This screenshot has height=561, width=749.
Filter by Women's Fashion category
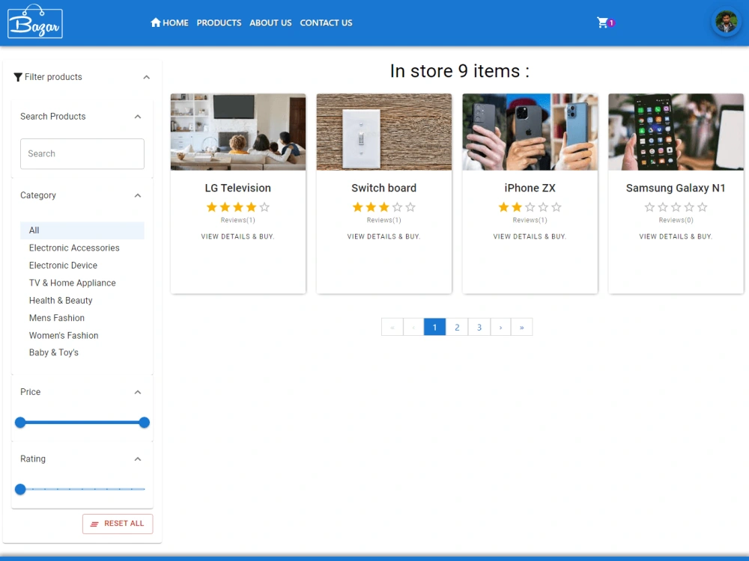[82, 335]
